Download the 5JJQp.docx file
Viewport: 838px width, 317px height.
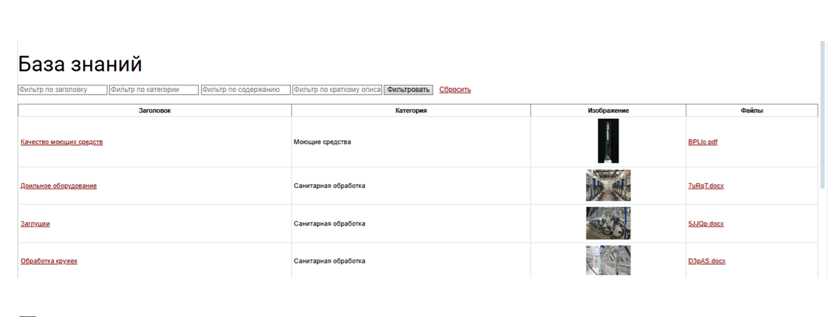click(x=706, y=224)
